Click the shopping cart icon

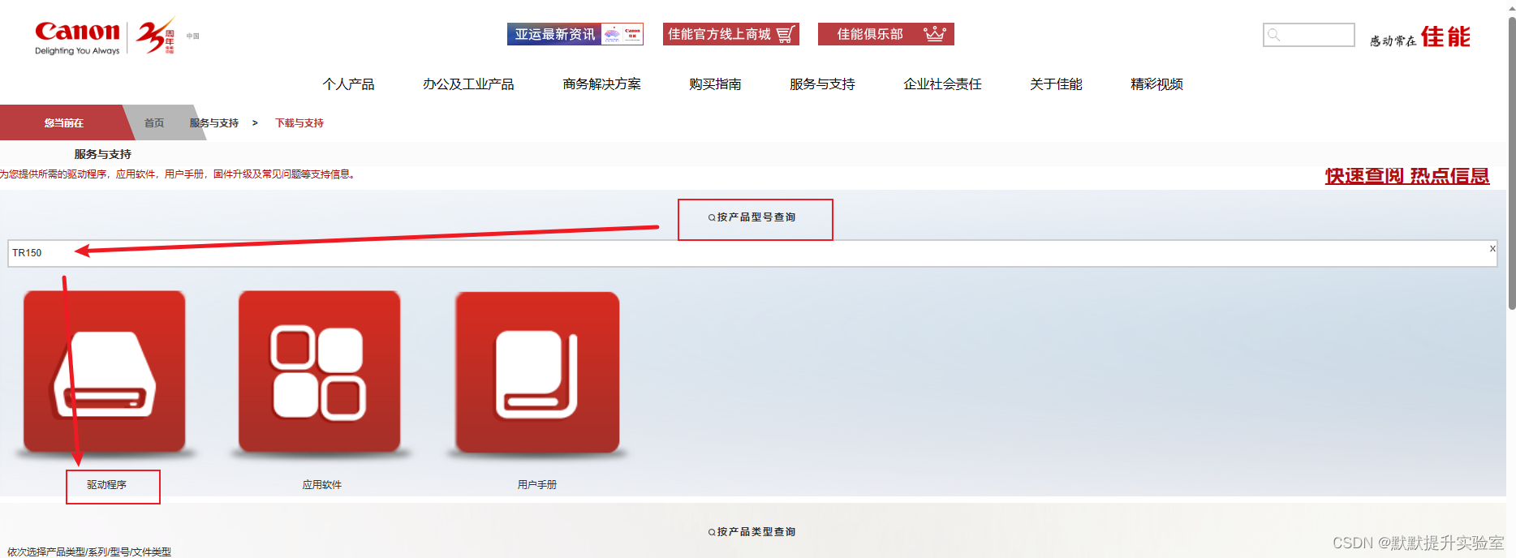point(785,34)
